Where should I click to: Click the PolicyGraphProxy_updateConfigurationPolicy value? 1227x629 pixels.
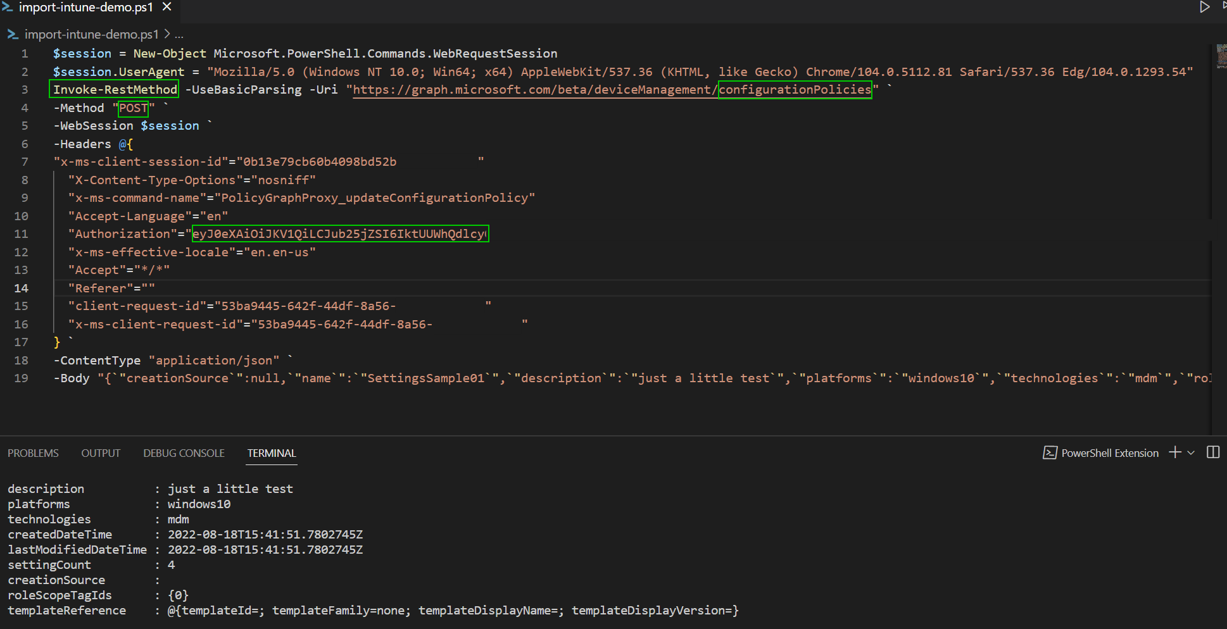(374, 198)
